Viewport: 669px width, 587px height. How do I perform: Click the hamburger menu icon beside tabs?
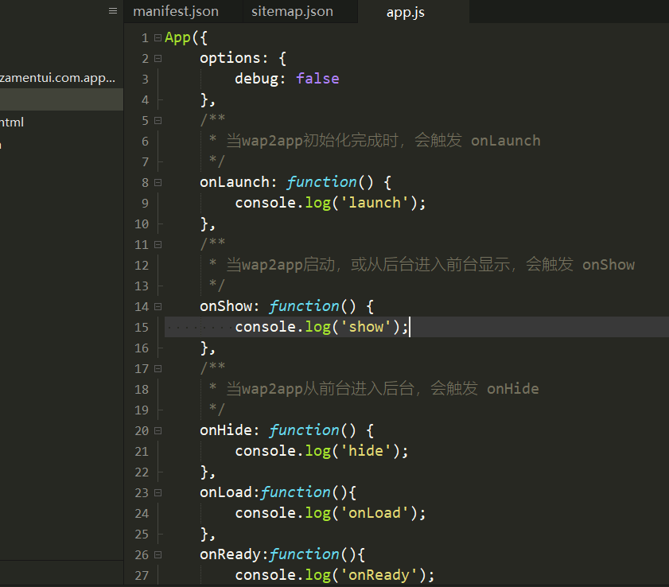[113, 11]
